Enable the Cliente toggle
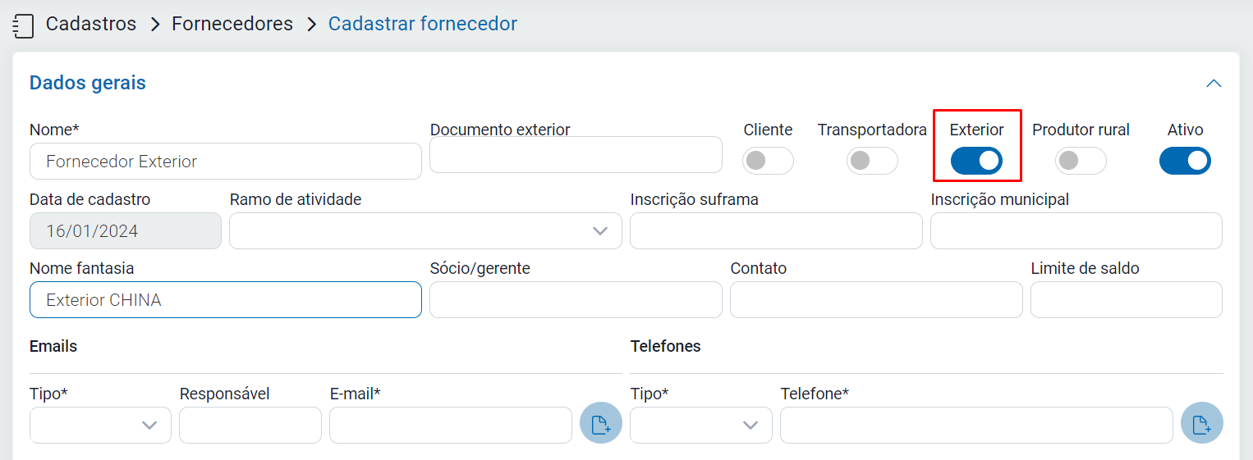Image resolution: width=1253 pixels, height=460 pixels. pos(768,161)
